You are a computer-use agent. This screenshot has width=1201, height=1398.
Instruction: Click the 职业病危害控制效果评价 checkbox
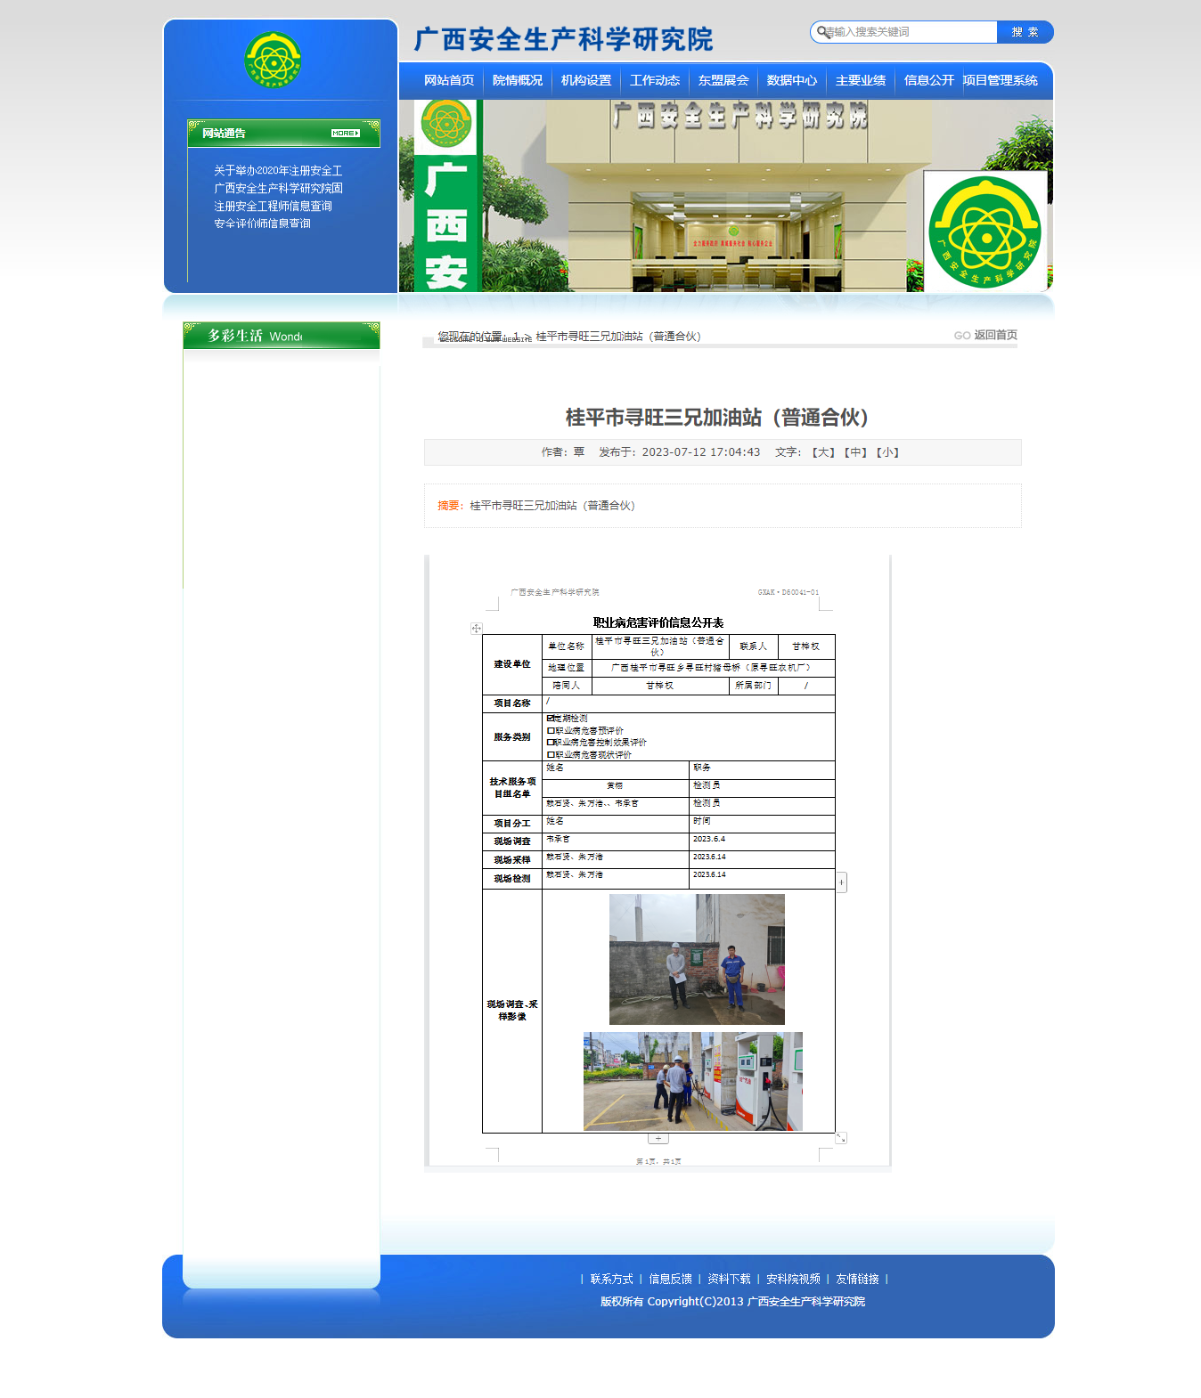pos(551,743)
